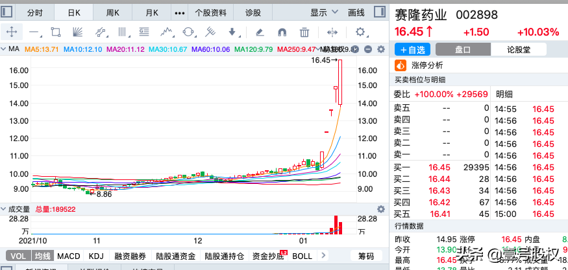Click the plus button on the MA indicator row

(355, 49)
